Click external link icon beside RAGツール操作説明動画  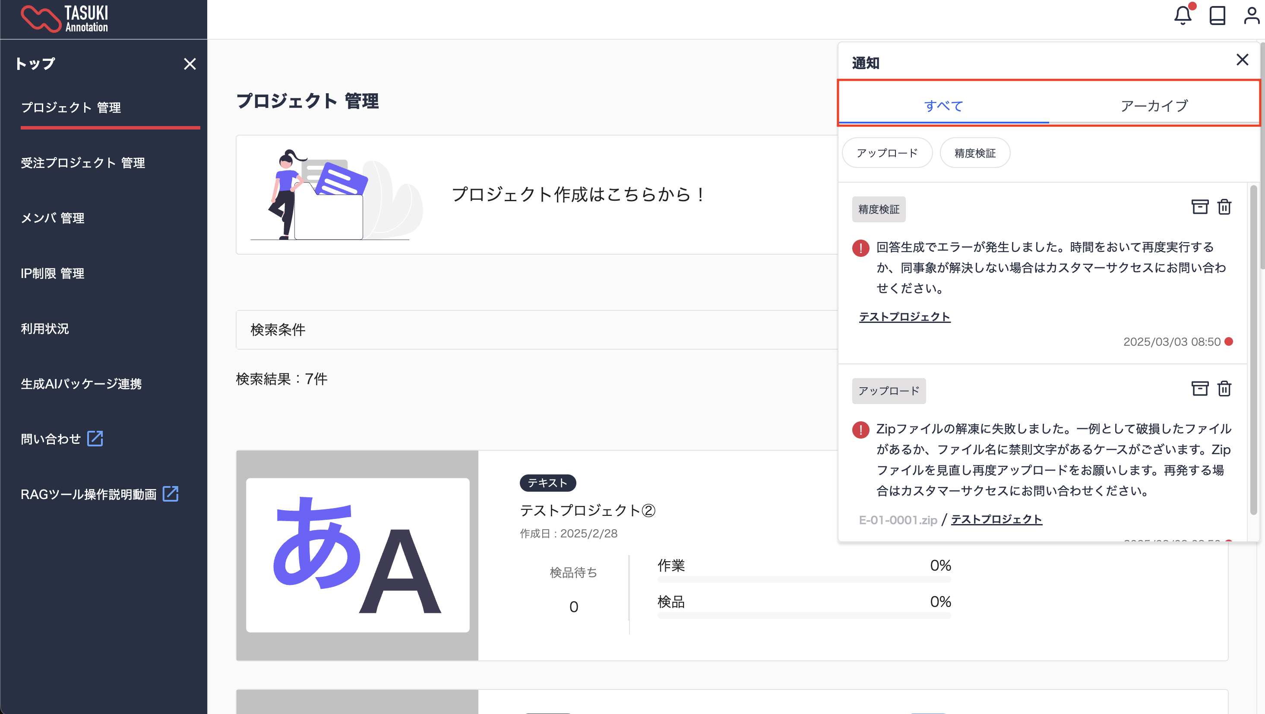171,493
